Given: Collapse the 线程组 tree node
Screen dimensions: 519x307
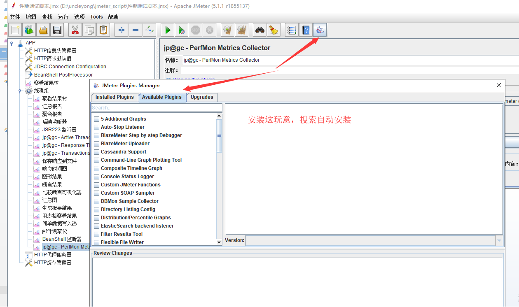Looking at the screenshot, I should (20, 91).
